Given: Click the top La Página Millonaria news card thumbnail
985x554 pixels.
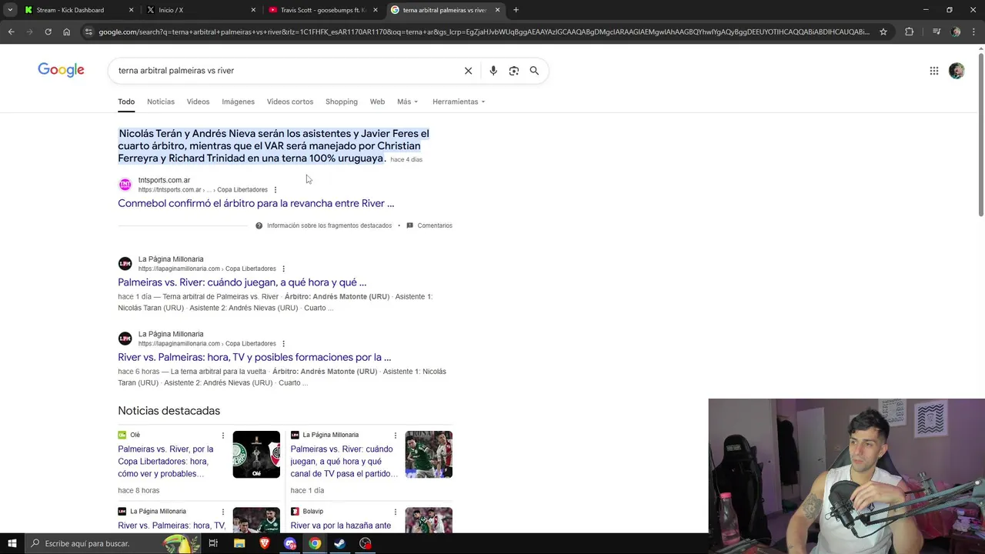Looking at the screenshot, I should point(429,455).
